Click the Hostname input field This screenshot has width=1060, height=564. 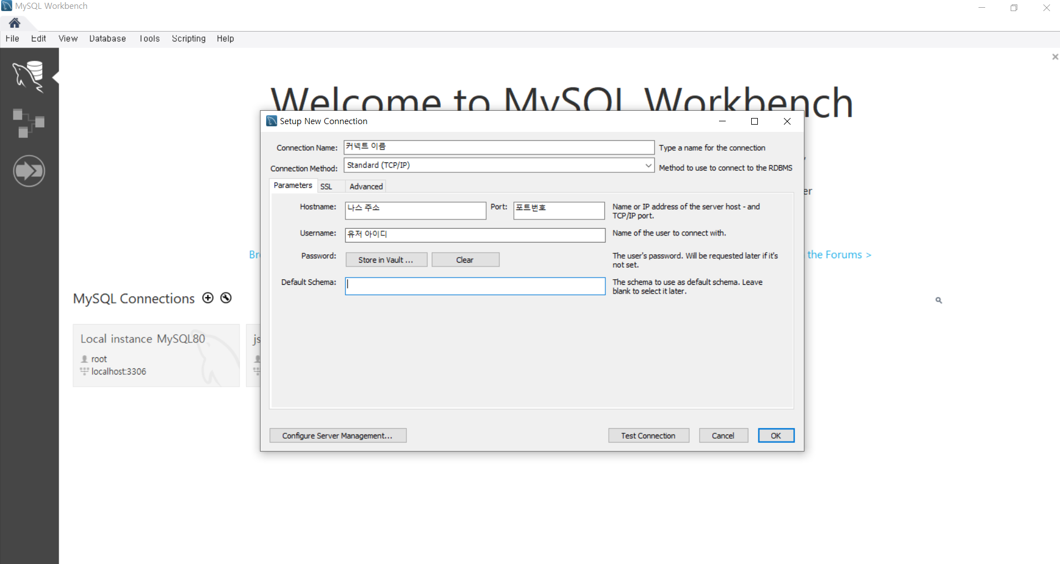tap(415, 211)
